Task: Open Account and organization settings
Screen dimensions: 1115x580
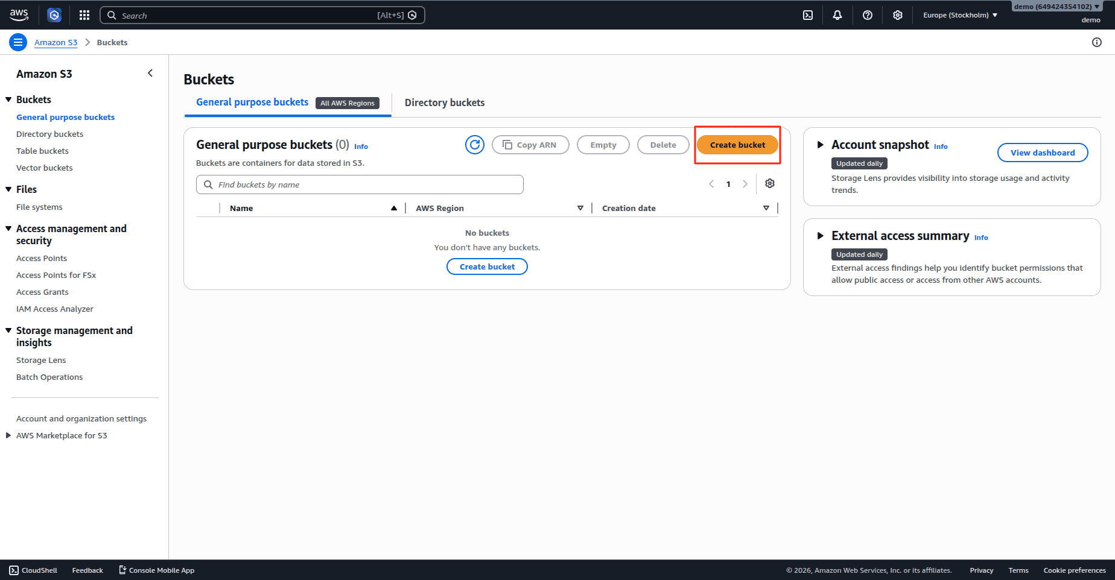Action: [81, 418]
